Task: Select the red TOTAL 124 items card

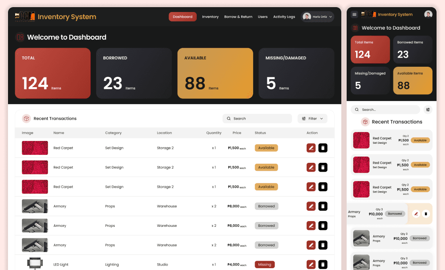Action: click(53, 73)
